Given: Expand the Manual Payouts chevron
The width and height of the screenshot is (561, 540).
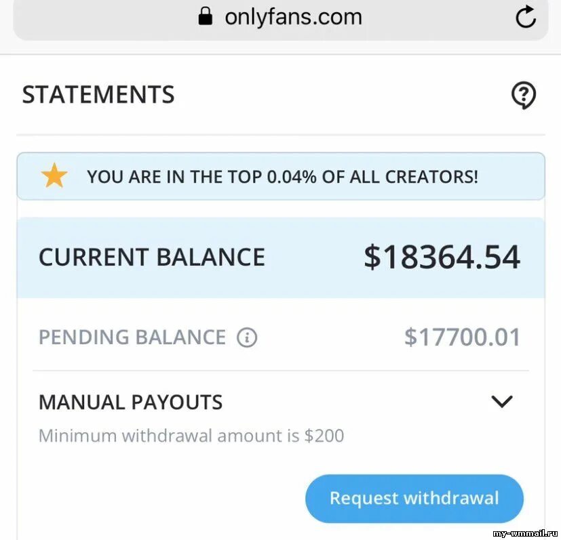Looking at the screenshot, I should (x=502, y=402).
